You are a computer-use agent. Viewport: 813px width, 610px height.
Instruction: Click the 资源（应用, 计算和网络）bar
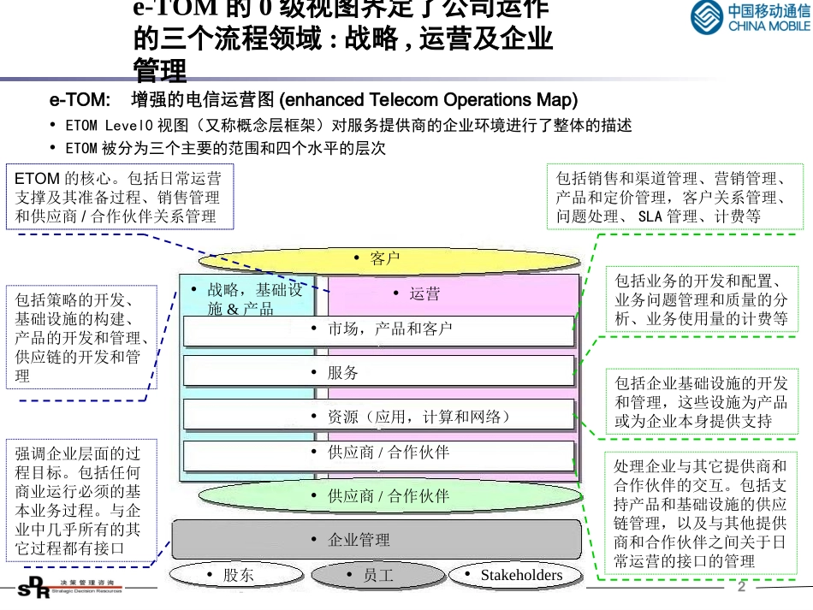click(378, 415)
